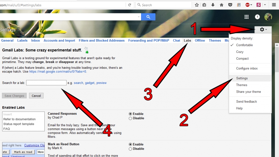Screen dimensions: 279x157
Task: Choose Settings in the gear menu
Action: click(250, 78)
